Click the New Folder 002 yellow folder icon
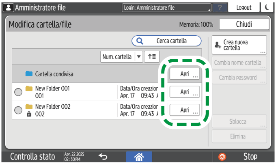Screen dimensions: 276x164 [x=29, y=106]
